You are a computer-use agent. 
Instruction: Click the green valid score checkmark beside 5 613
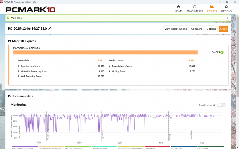coord(222,52)
